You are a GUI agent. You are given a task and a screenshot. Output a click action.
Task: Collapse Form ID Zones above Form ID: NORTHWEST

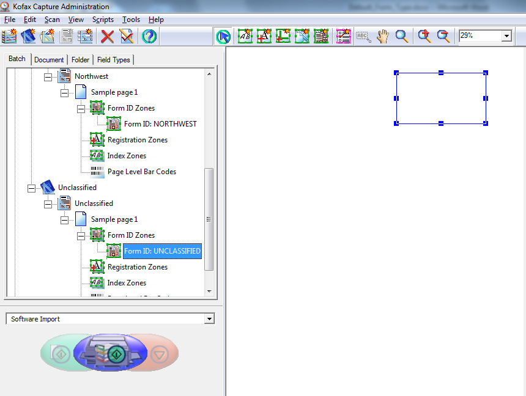click(x=81, y=109)
